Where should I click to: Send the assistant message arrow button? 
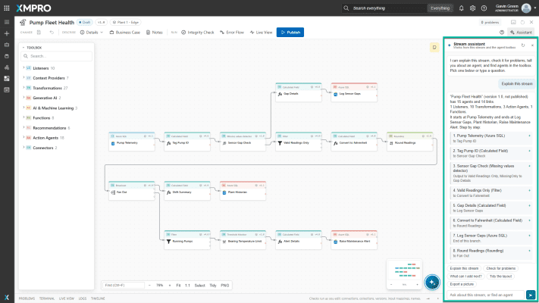coord(531,295)
